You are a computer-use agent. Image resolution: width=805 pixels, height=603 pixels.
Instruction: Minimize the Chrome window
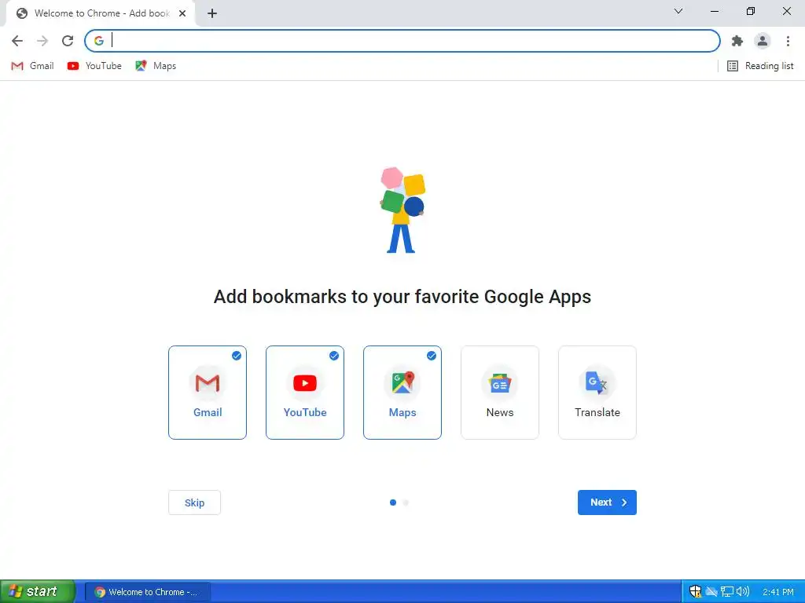point(714,11)
